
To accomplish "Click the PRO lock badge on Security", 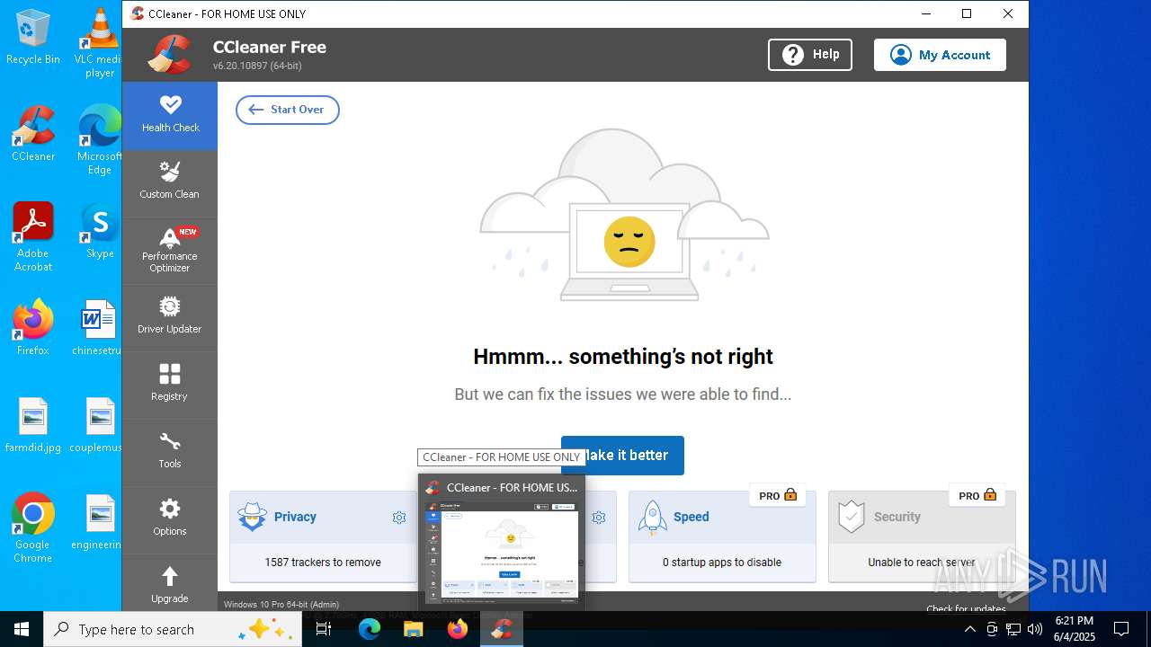I will (x=977, y=495).
